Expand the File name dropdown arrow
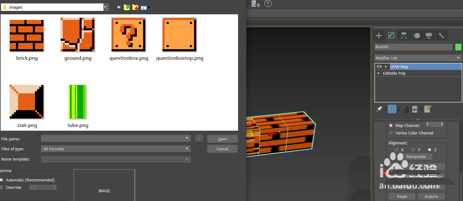463x201 pixels. (187, 138)
